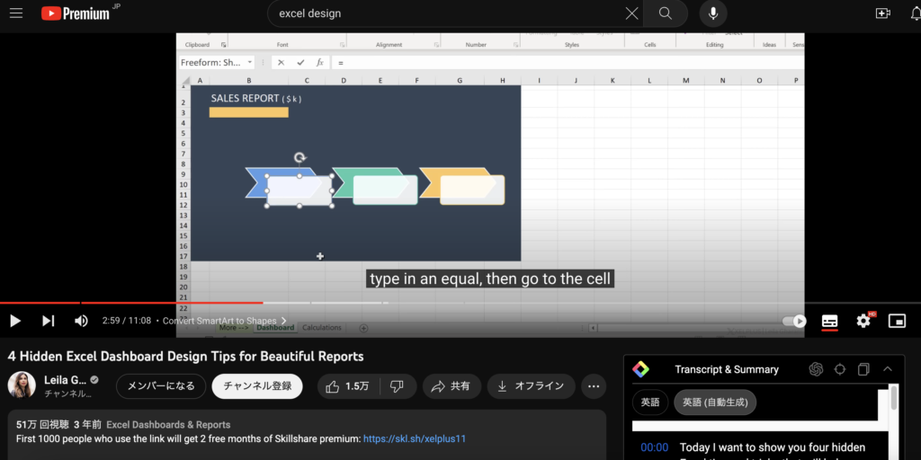
Task: Skip to the next video
Action: [48, 321]
